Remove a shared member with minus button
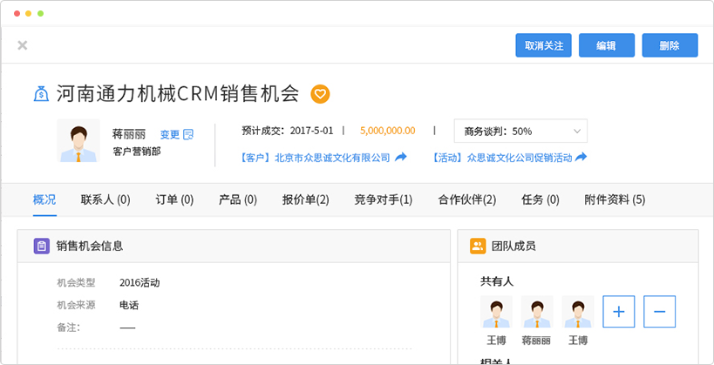714x365 pixels. (659, 311)
